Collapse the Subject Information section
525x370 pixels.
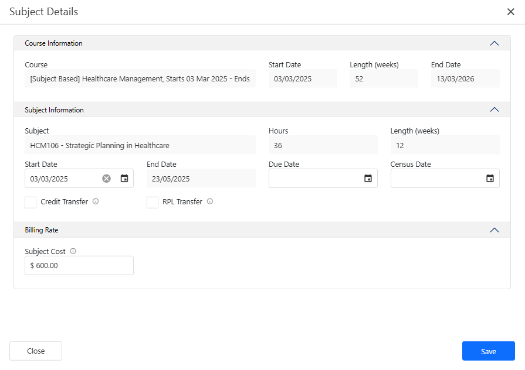(x=494, y=110)
